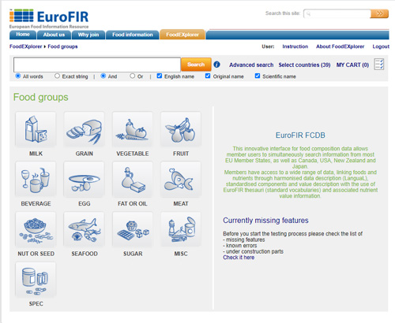The height and width of the screenshot is (323, 395).
Task: Go to the About us tab
Action: pos(54,35)
